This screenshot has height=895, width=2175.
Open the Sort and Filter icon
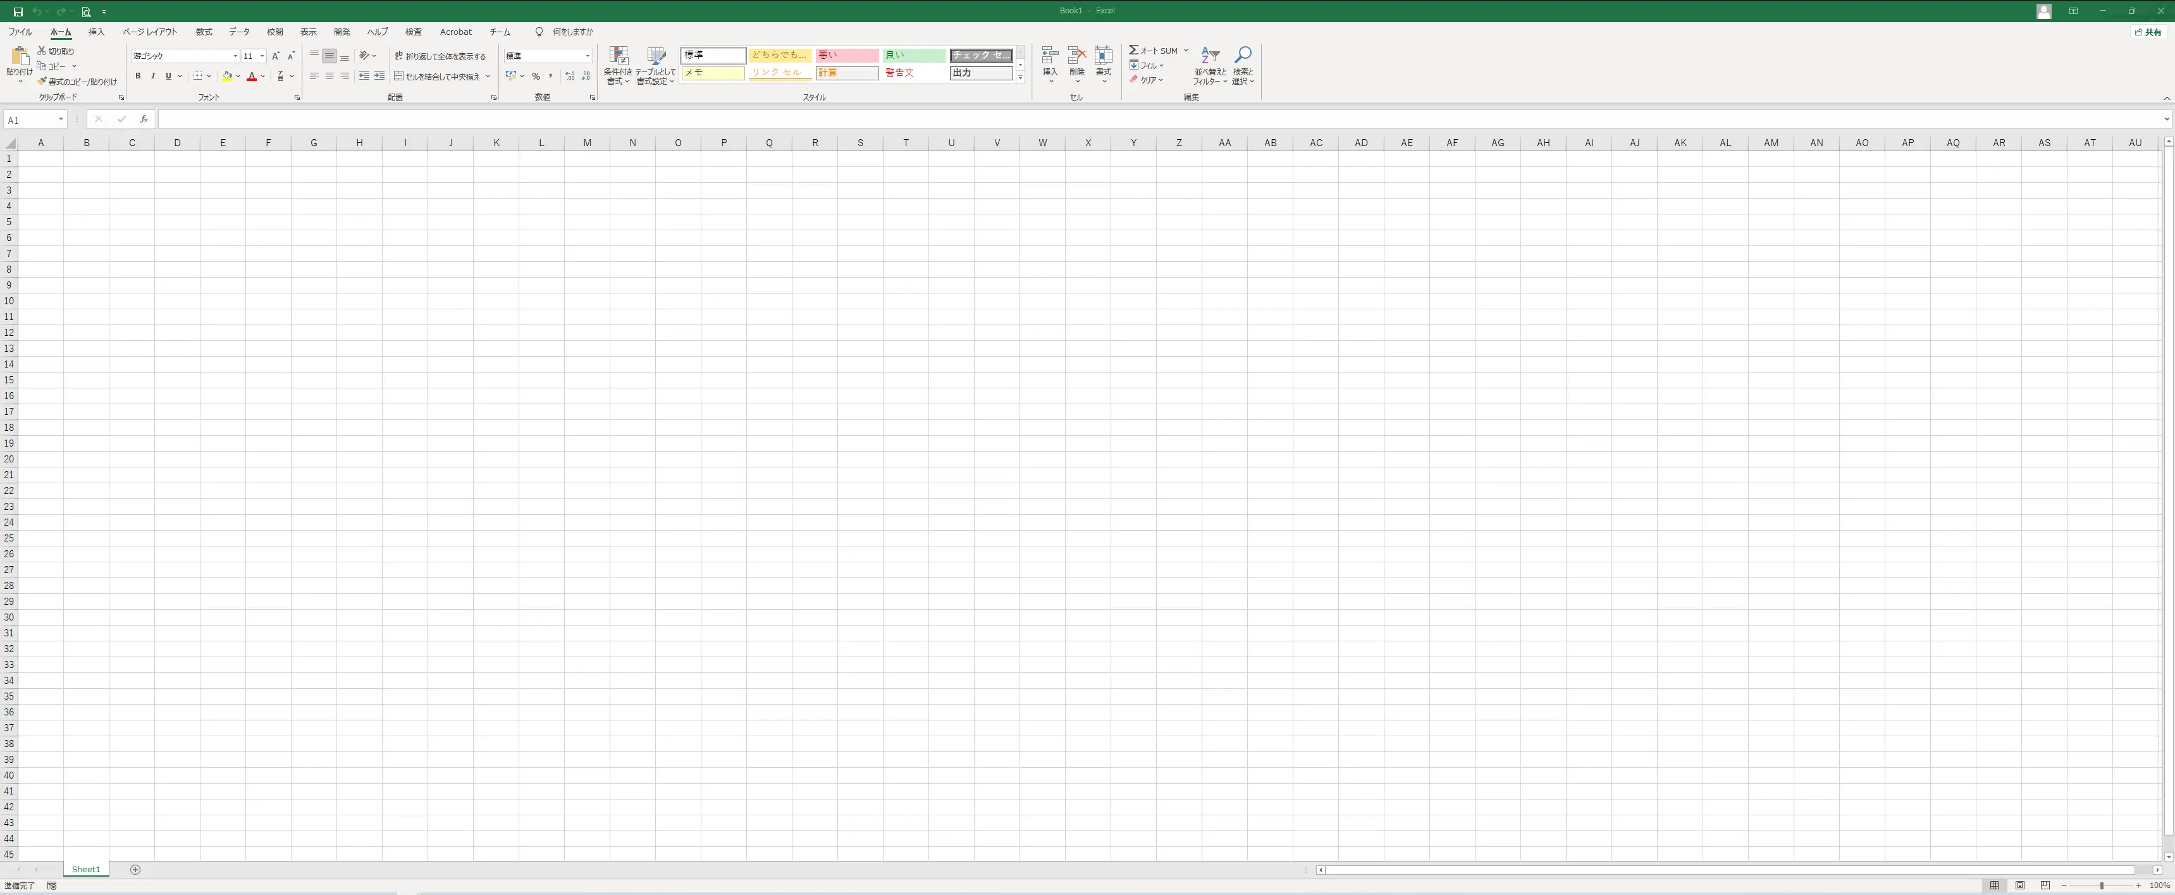coord(1210,56)
